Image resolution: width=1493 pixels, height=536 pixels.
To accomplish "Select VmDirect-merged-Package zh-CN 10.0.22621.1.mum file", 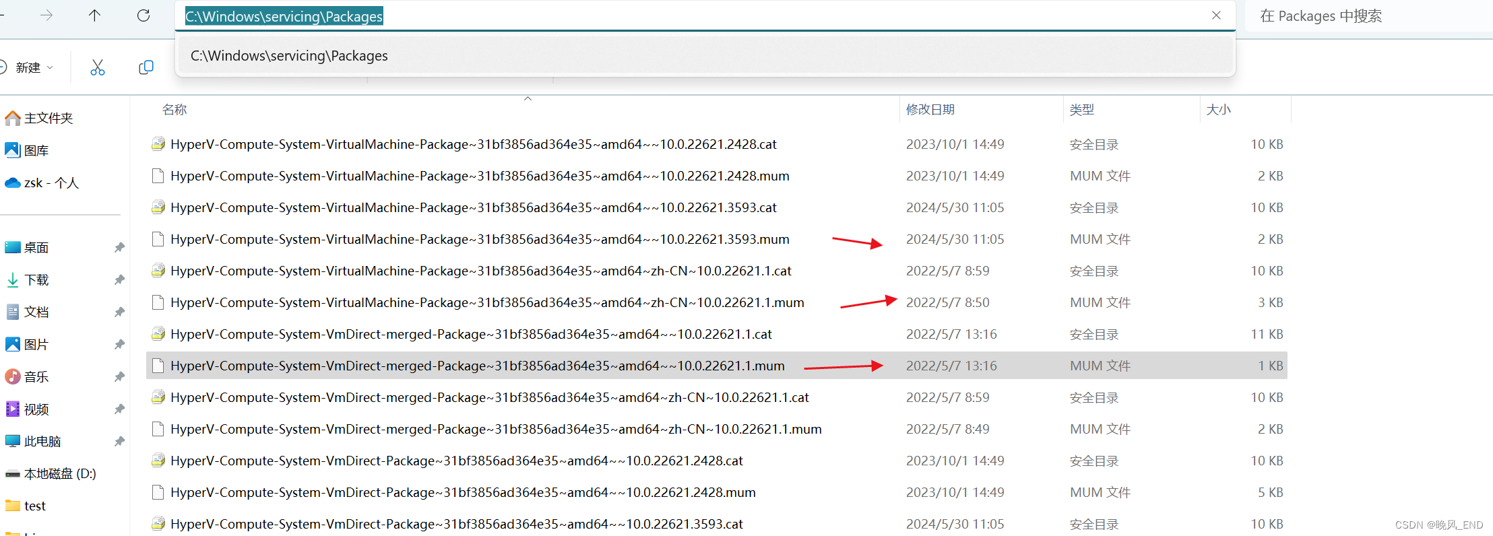I will pyautogui.click(x=717, y=429).
